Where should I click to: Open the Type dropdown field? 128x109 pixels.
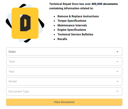click(64, 61)
